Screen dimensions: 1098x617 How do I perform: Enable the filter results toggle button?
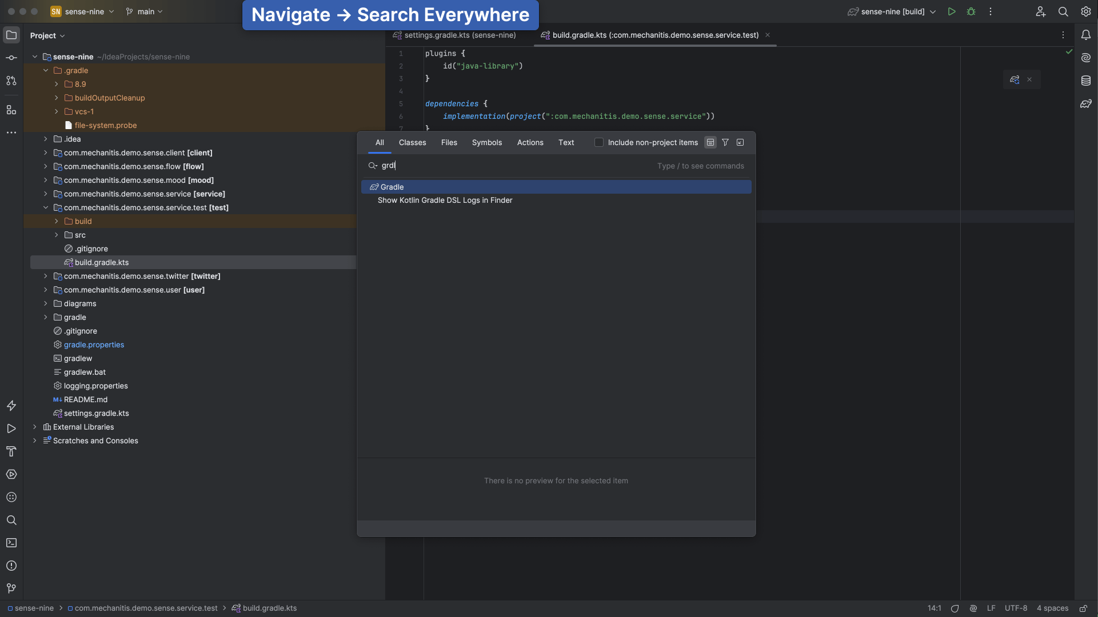[725, 142]
